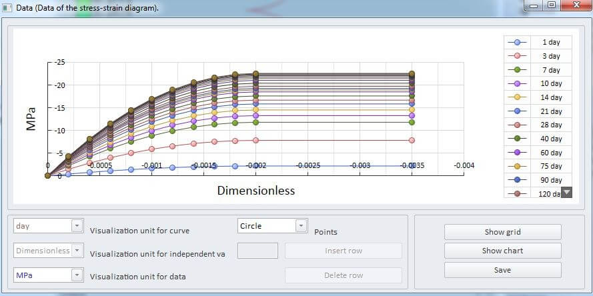The height and width of the screenshot is (296, 593).
Task: Open the MPa data unit dropdown
Action: [x=77, y=275]
